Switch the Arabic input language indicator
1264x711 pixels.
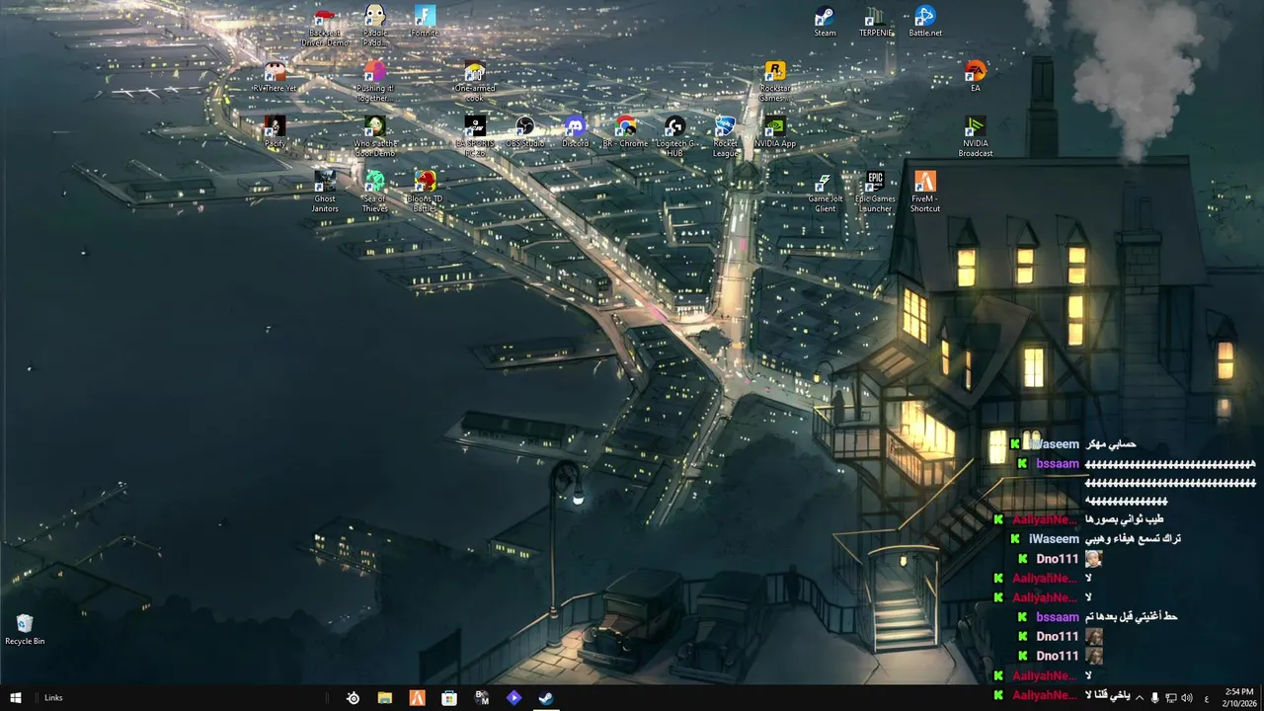pos(1207,698)
